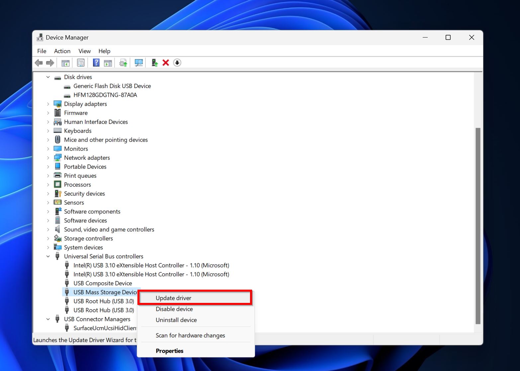This screenshot has width=520, height=371.
Task: Expand the System devices chevron
Action: tap(48, 247)
